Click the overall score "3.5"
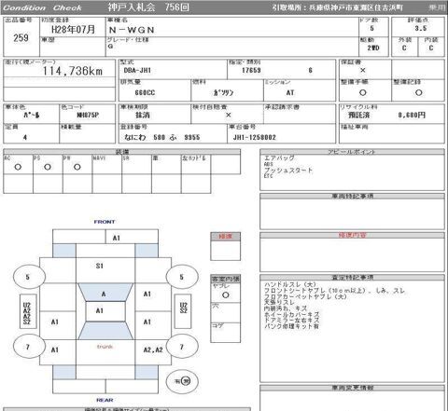 pyautogui.click(x=421, y=28)
